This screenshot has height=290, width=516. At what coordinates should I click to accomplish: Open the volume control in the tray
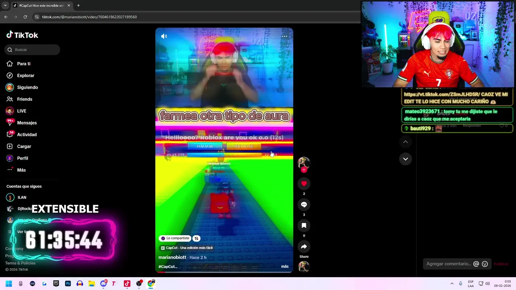point(487,284)
